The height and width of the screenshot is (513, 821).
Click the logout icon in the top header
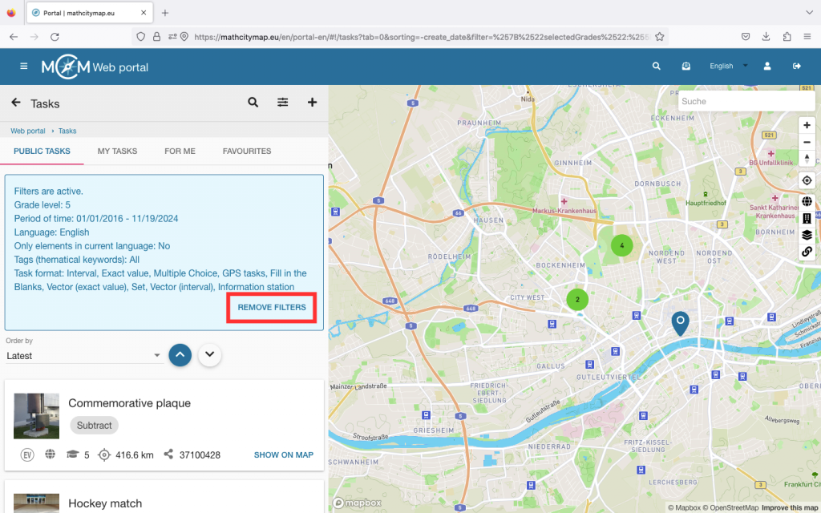pyautogui.click(x=796, y=67)
